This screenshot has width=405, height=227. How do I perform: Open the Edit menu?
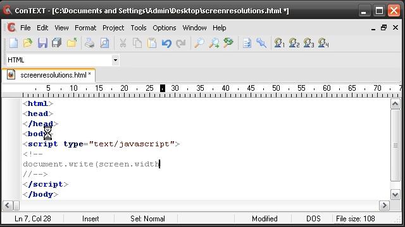(x=42, y=28)
